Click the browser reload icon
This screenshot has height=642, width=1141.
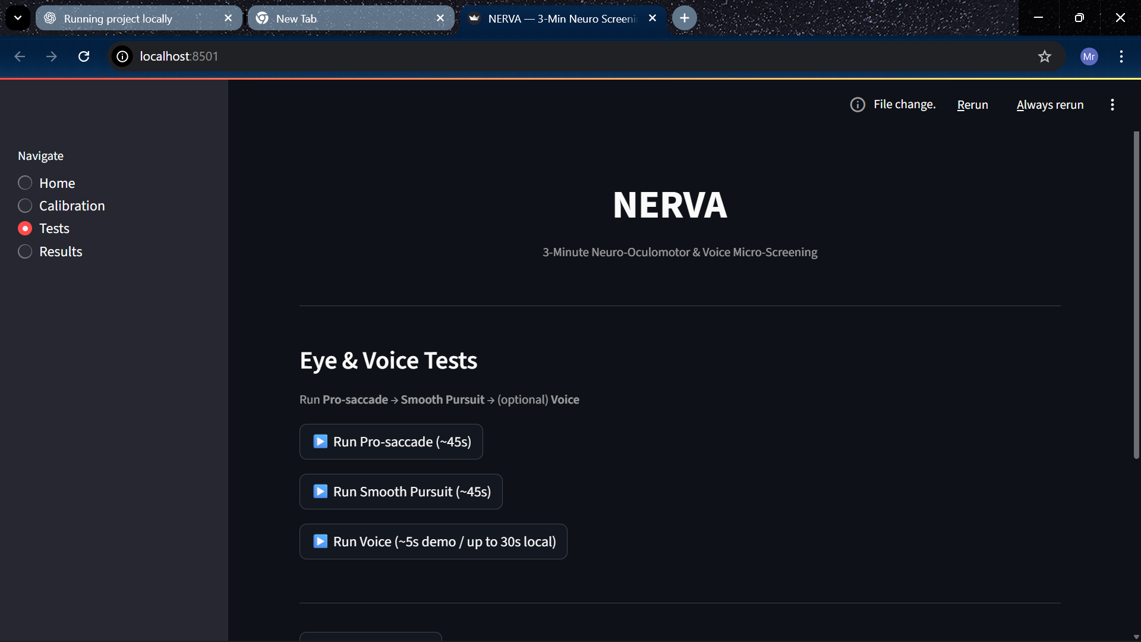(84, 56)
